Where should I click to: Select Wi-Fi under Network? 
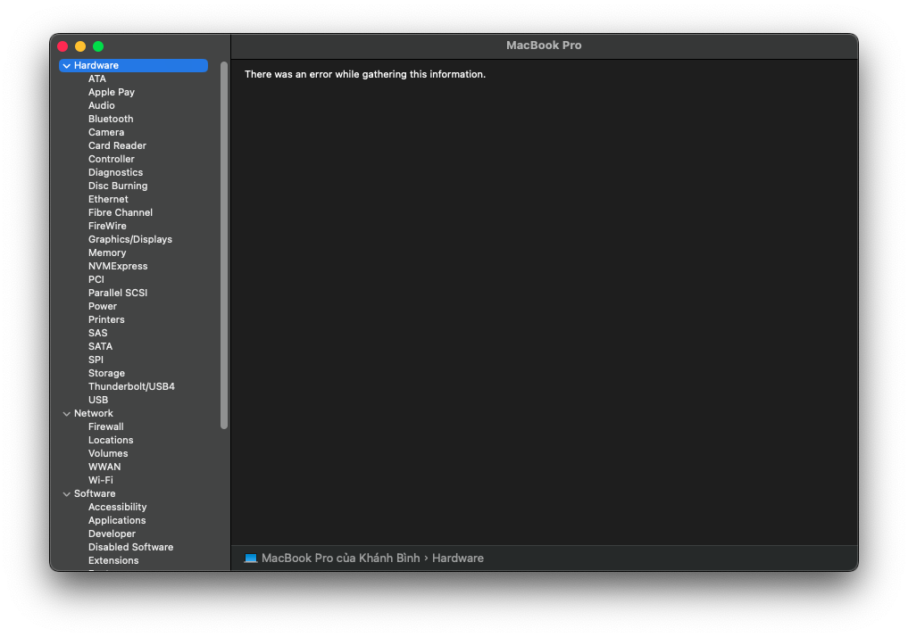(x=100, y=480)
